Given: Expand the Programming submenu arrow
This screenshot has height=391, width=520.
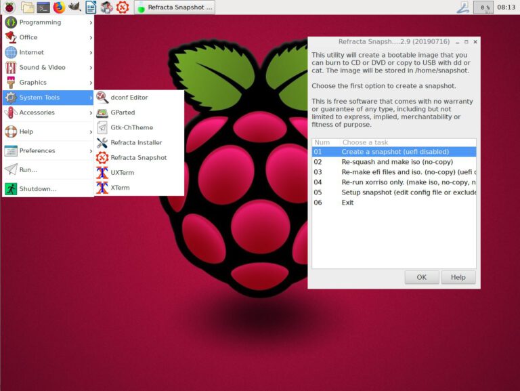Looking at the screenshot, I should [x=91, y=22].
